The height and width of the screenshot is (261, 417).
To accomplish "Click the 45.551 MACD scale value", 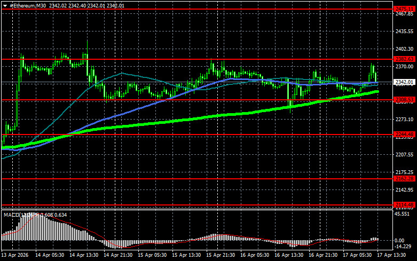I will coord(402,213).
